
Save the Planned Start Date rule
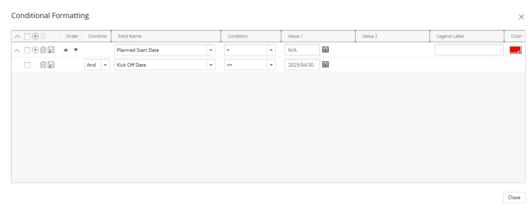coord(51,50)
